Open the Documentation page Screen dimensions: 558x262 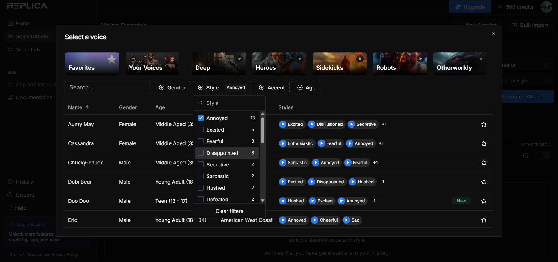pyautogui.click(x=34, y=97)
